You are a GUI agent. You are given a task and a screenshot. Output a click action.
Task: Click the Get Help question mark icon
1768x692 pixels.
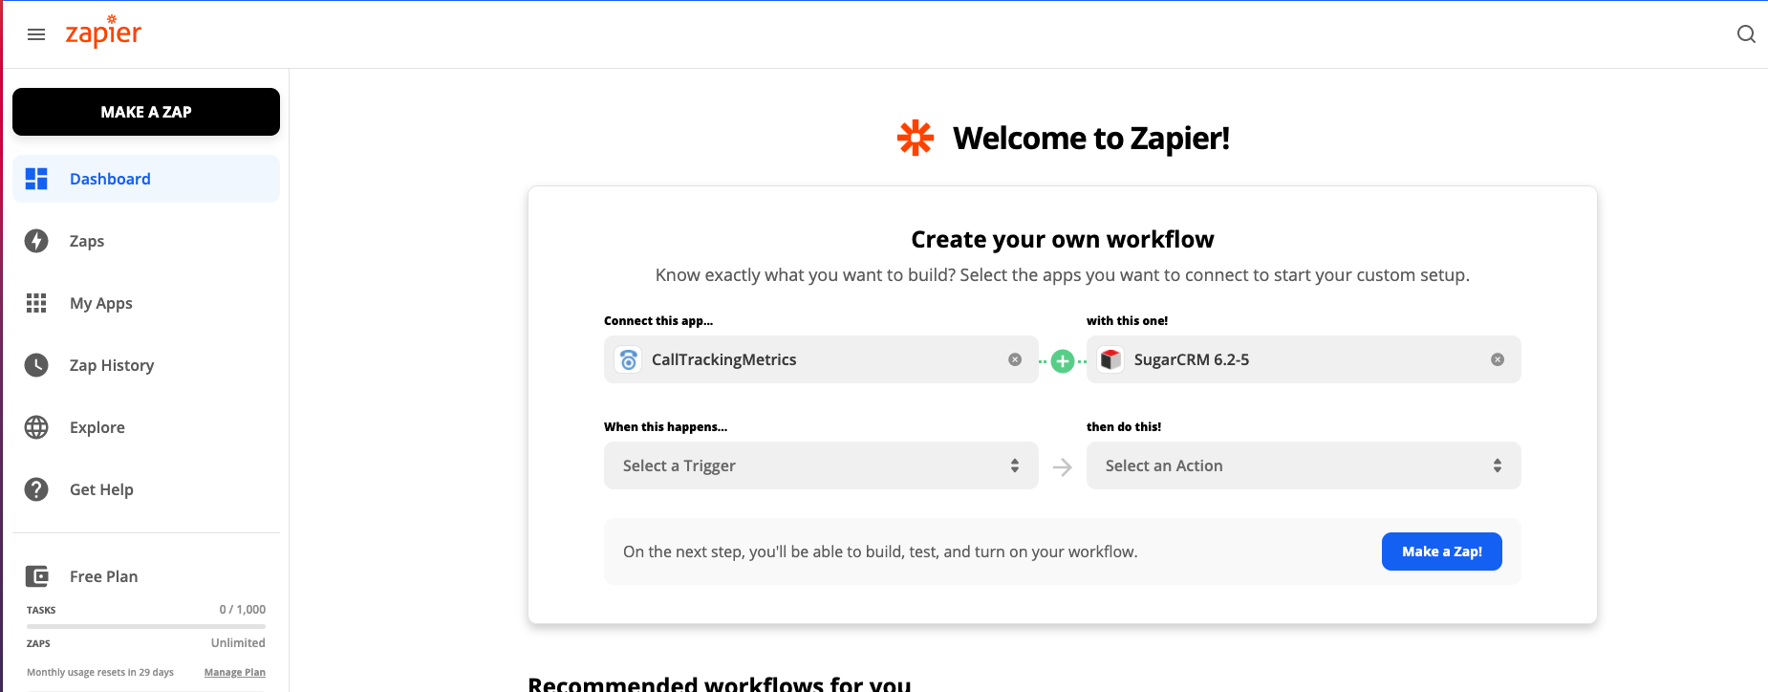coord(36,489)
